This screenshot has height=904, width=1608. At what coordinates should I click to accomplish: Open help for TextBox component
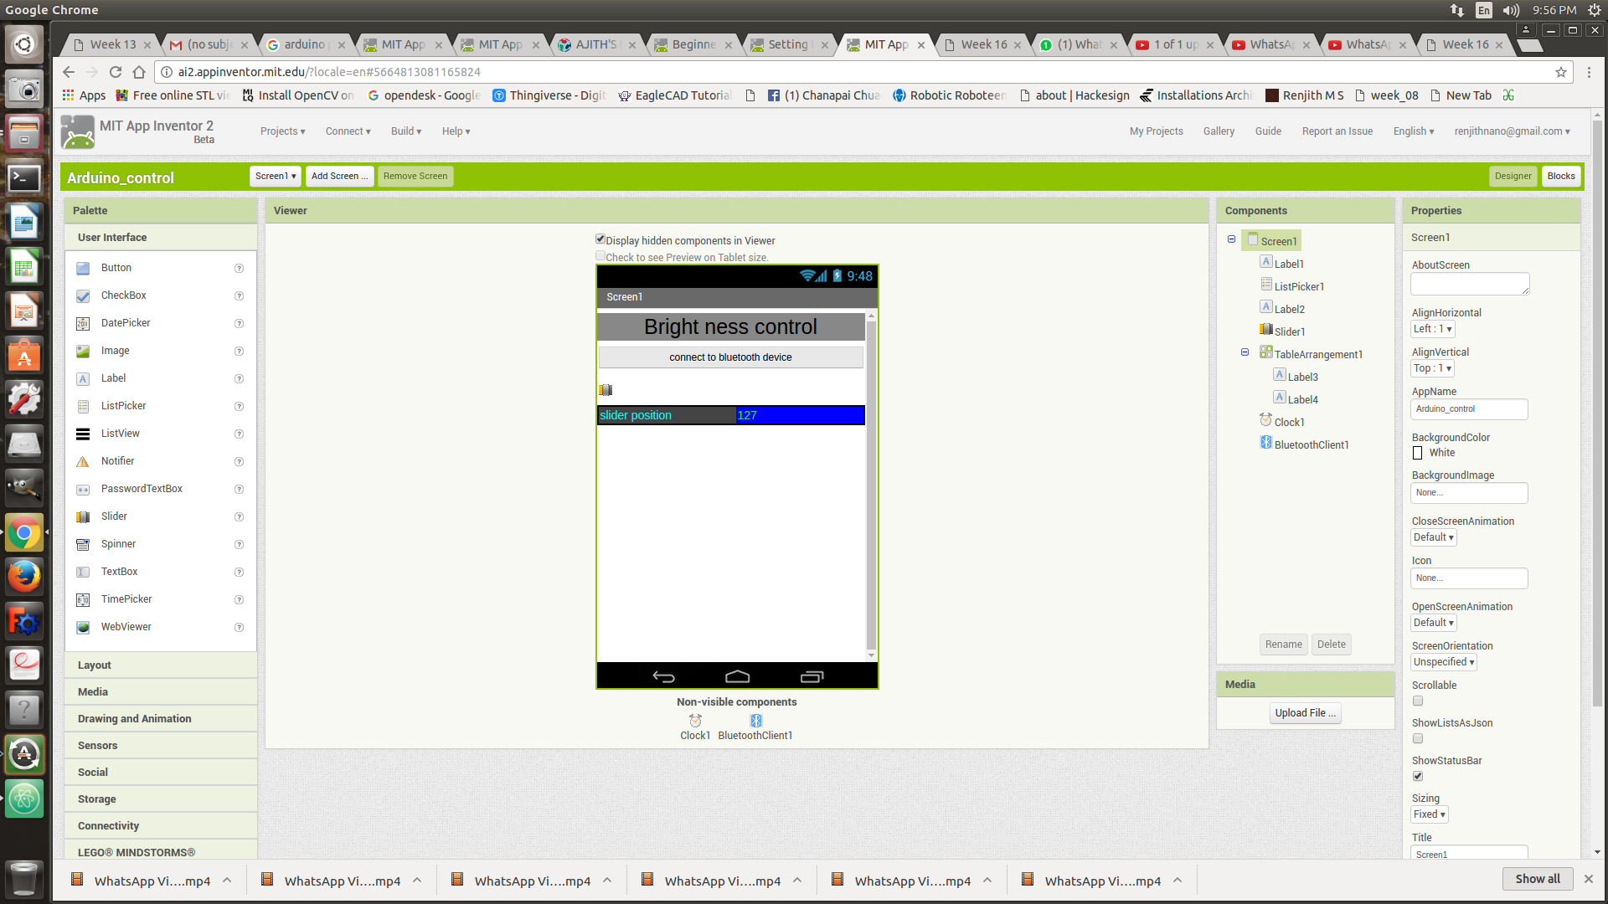(239, 573)
